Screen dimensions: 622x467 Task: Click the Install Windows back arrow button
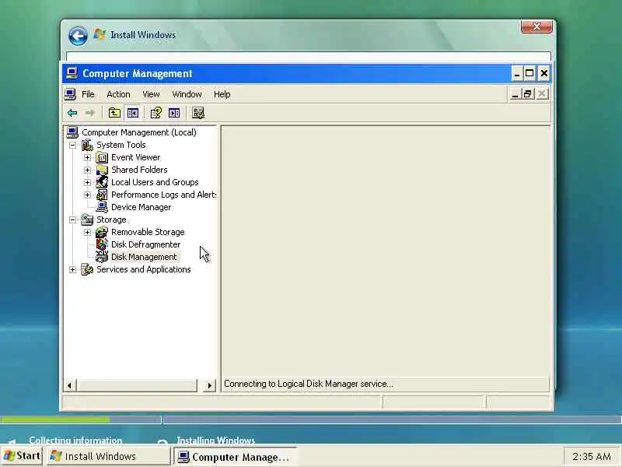tap(78, 36)
